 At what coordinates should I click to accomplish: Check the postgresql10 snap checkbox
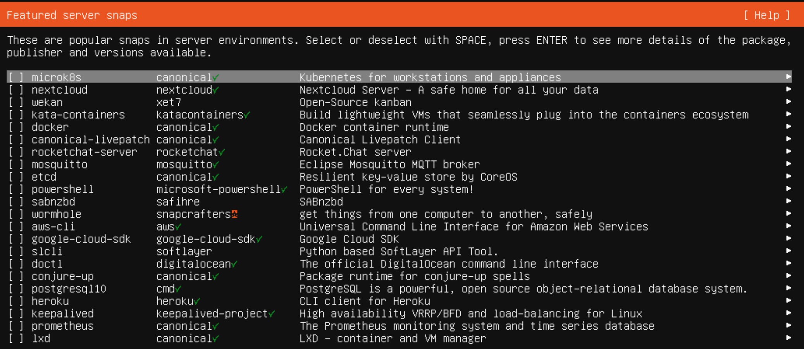[x=15, y=289]
